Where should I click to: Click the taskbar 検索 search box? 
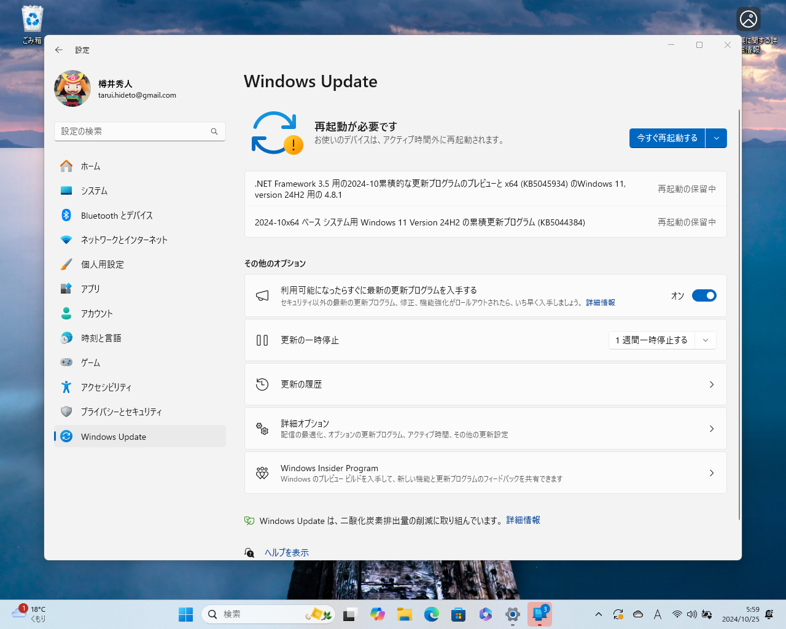pos(268,614)
